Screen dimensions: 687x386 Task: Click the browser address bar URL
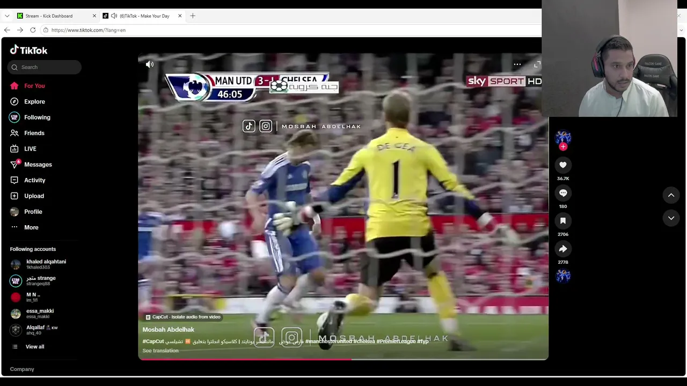point(89,30)
